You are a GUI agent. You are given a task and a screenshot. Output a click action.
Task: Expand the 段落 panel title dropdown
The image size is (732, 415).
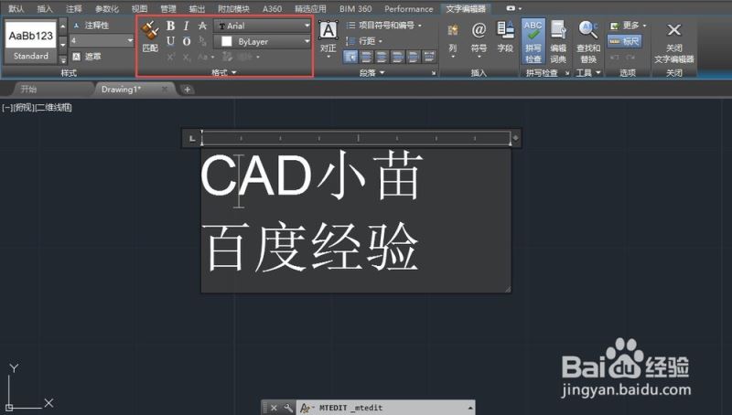(372, 73)
